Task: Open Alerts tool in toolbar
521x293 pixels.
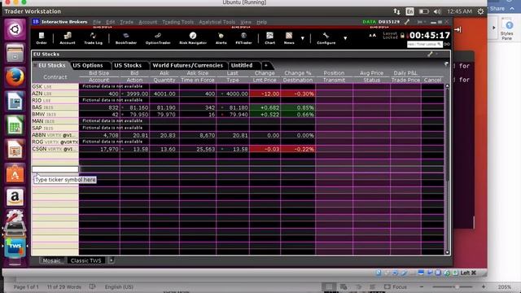Action: pos(221,38)
